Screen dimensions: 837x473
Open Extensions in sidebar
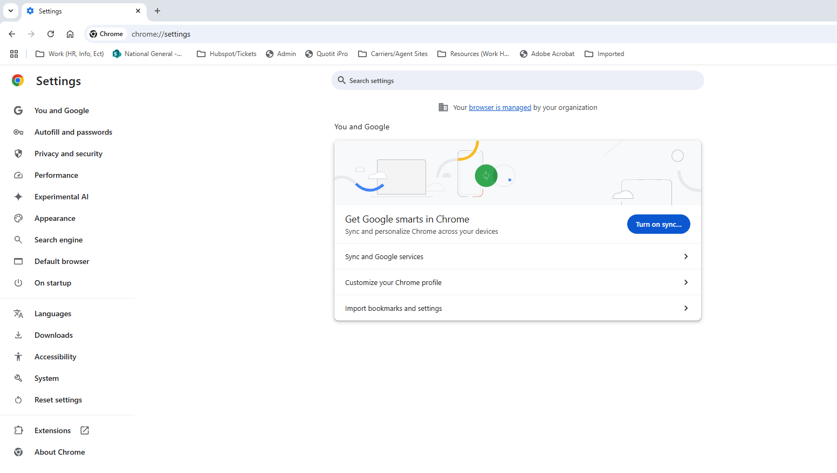click(53, 430)
